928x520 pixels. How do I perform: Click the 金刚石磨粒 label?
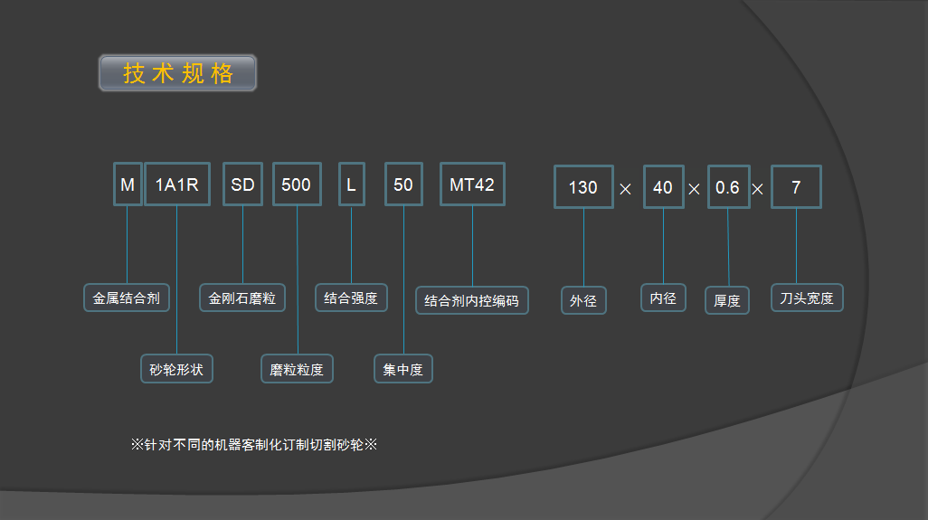(x=241, y=298)
